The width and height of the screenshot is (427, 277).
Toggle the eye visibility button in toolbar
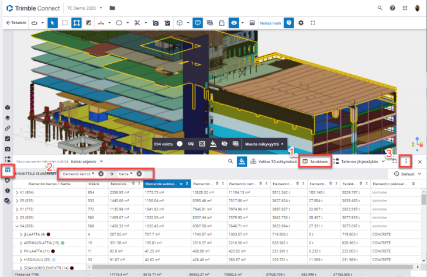click(x=235, y=23)
